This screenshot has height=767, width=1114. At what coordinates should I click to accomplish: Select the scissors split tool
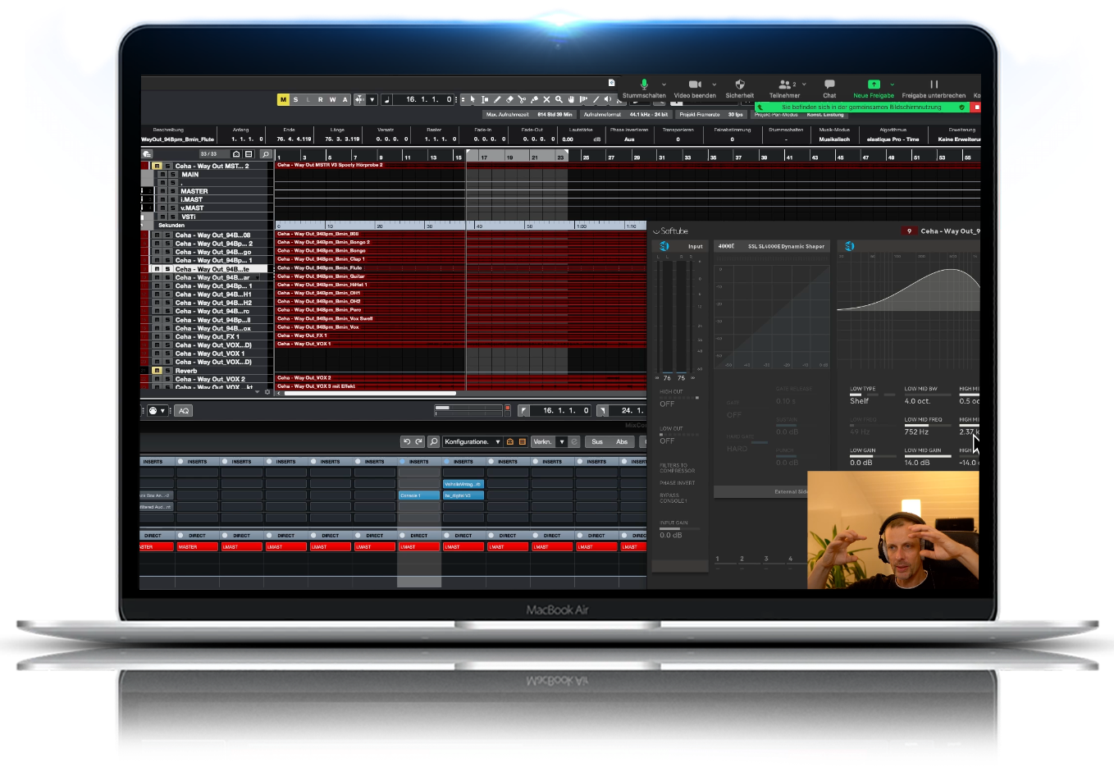(x=522, y=100)
